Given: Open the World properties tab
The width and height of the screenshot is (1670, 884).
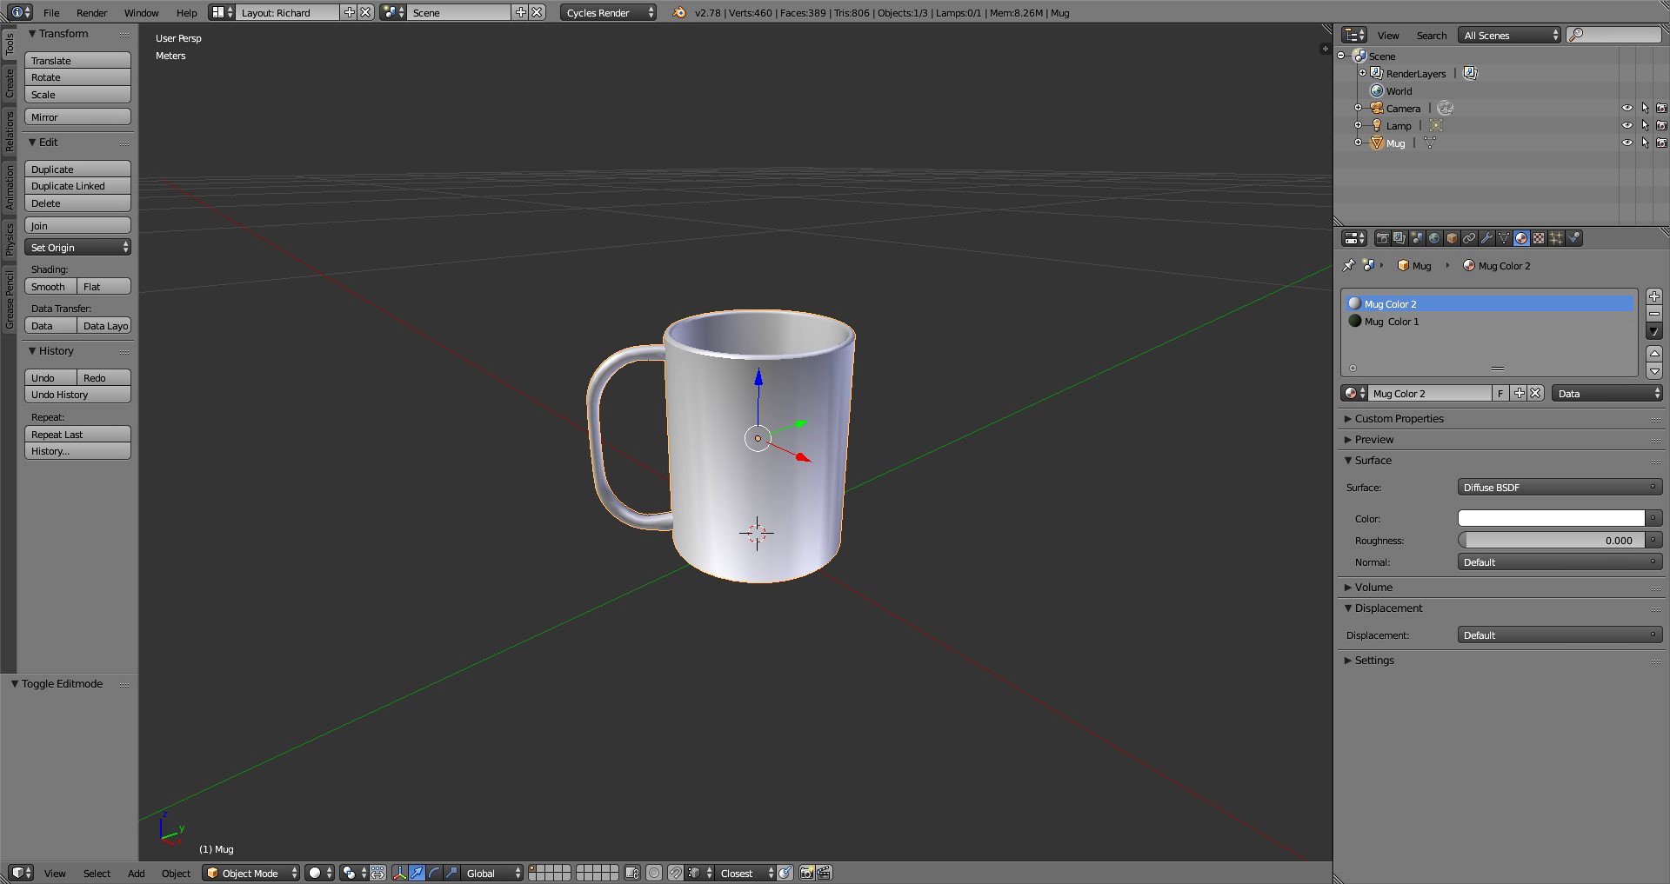Looking at the screenshot, I should pyautogui.click(x=1435, y=238).
